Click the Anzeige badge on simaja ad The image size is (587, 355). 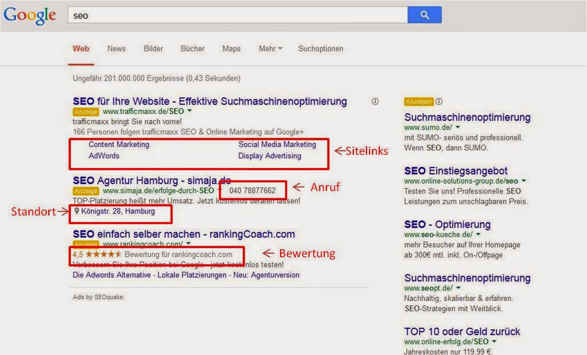(x=86, y=191)
